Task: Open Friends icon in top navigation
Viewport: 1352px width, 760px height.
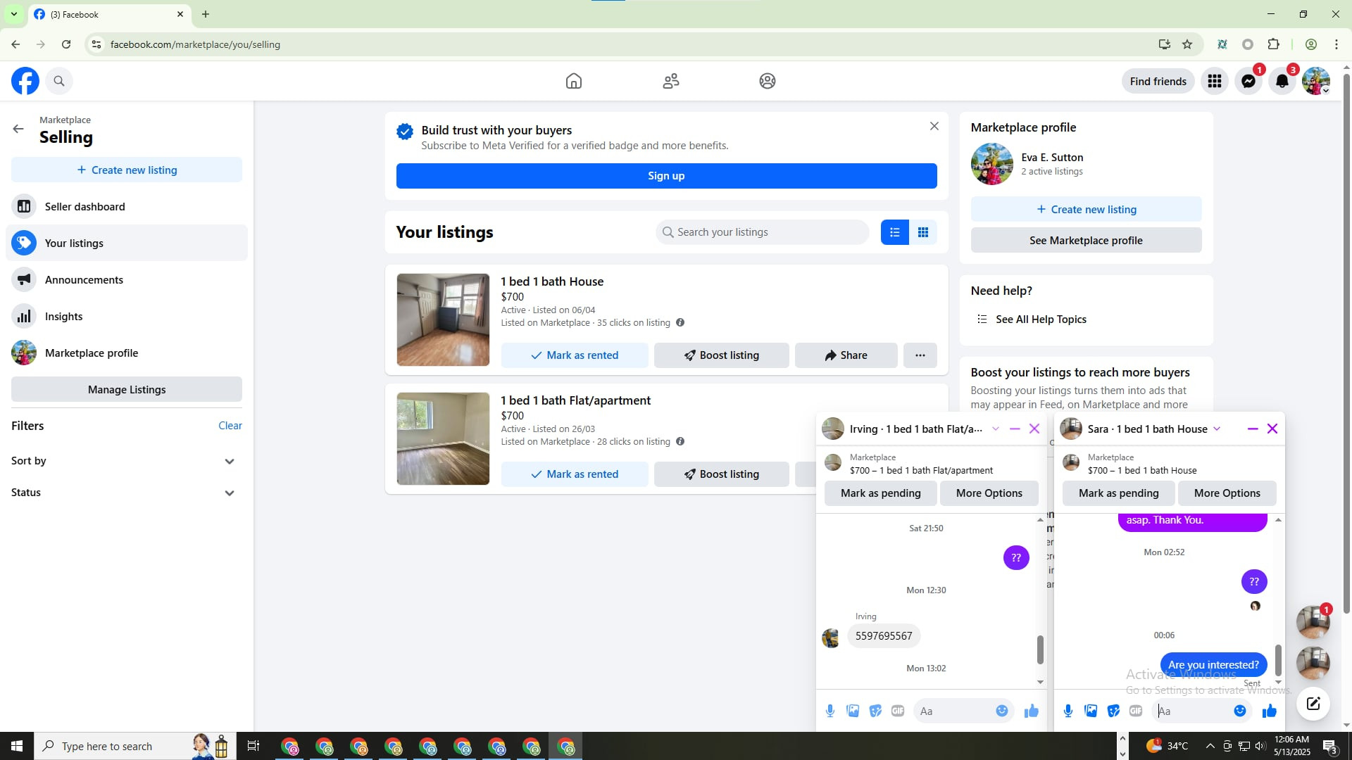Action: pos(671,81)
